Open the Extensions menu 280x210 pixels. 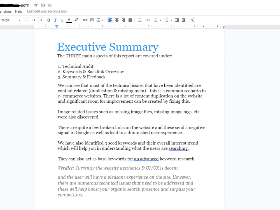6,11
